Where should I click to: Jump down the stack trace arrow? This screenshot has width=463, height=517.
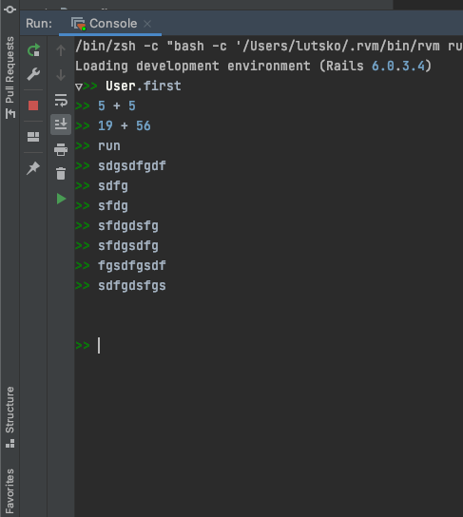click(x=61, y=75)
